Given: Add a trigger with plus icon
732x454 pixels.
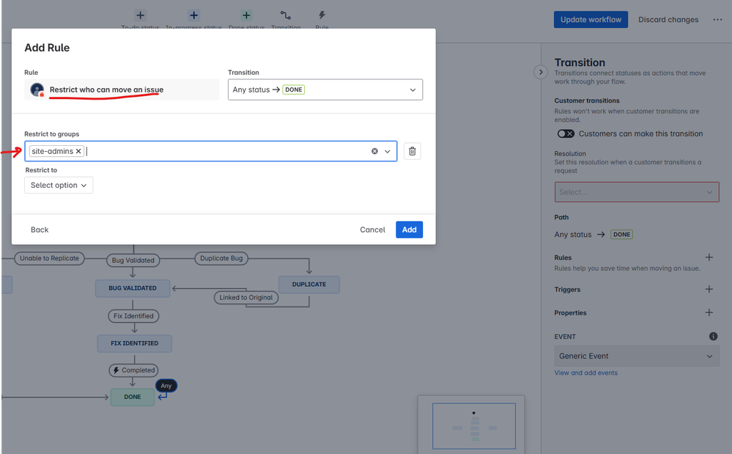Looking at the screenshot, I should (709, 289).
